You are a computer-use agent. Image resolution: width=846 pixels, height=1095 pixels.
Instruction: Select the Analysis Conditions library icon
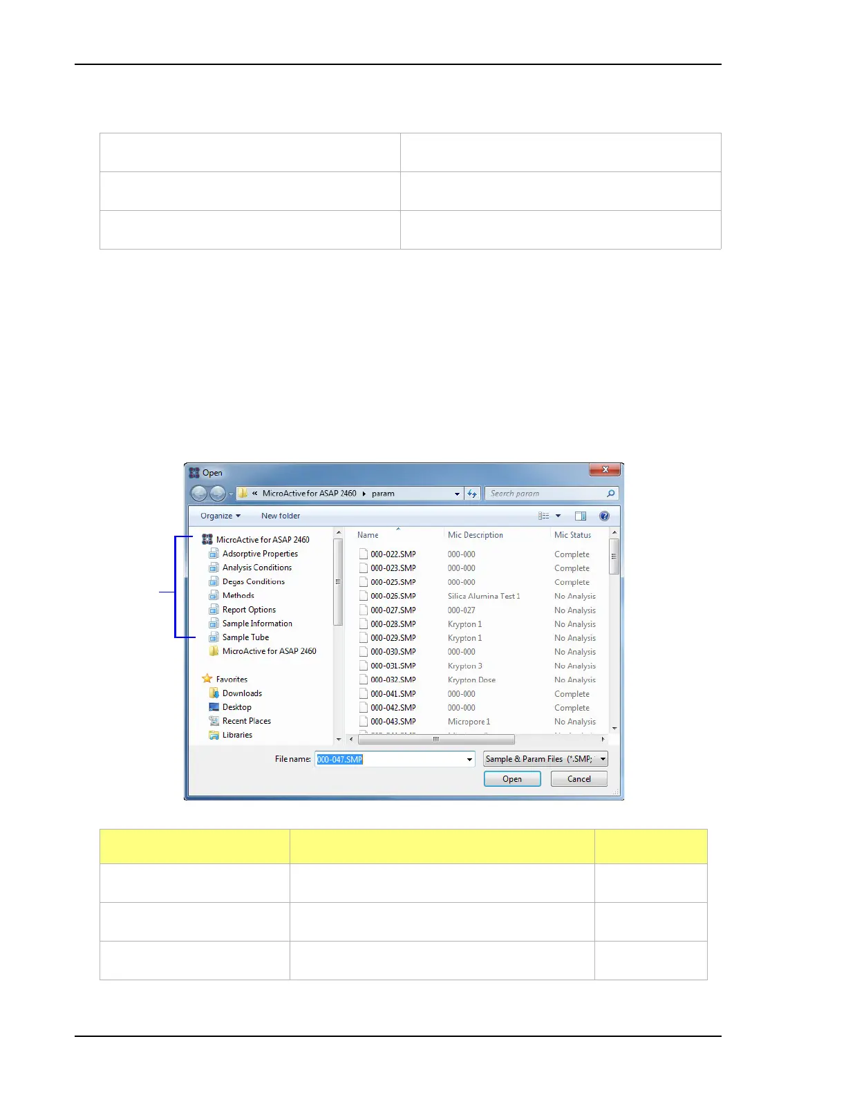(214, 568)
